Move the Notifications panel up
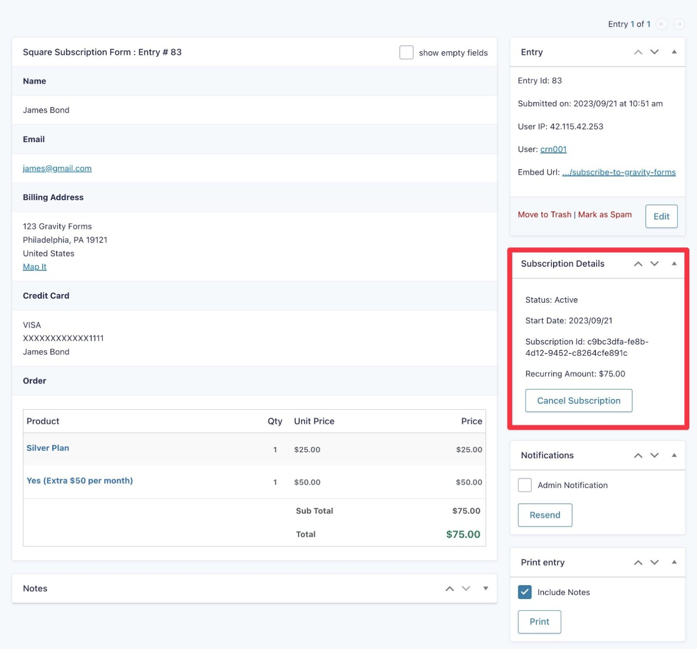The image size is (697, 649). (638, 455)
